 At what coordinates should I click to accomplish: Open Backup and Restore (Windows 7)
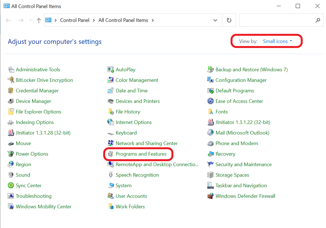(x=251, y=69)
